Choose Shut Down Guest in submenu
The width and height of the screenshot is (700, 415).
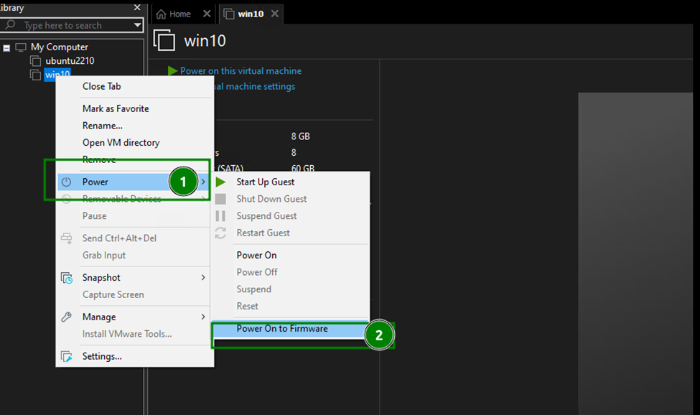pos(272,199)
